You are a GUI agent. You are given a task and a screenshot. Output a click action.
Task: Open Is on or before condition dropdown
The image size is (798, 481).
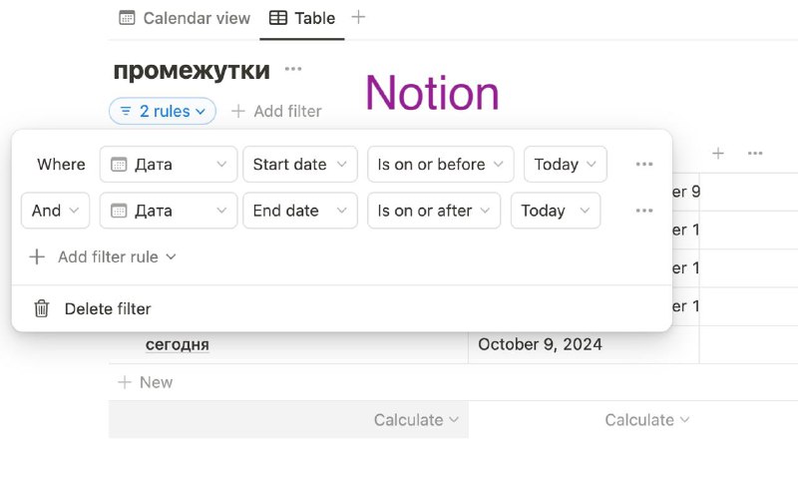pyautogui.click(x=441, y=165)
